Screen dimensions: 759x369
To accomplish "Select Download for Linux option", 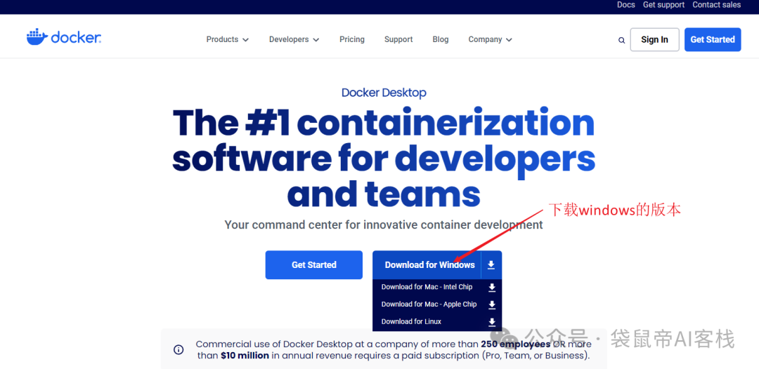I will click(411, 322).
